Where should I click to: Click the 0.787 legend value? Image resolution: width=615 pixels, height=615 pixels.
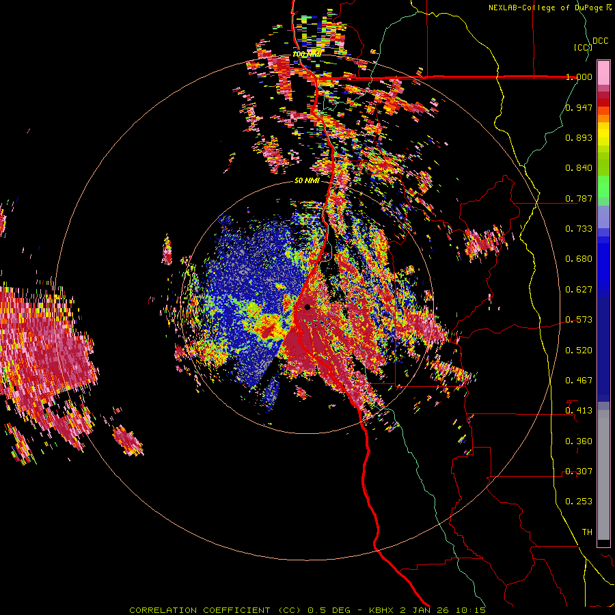[x=579, y=198]
